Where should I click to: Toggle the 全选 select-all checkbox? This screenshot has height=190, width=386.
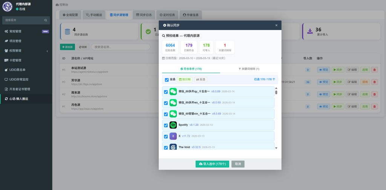[x=167, y=80]
